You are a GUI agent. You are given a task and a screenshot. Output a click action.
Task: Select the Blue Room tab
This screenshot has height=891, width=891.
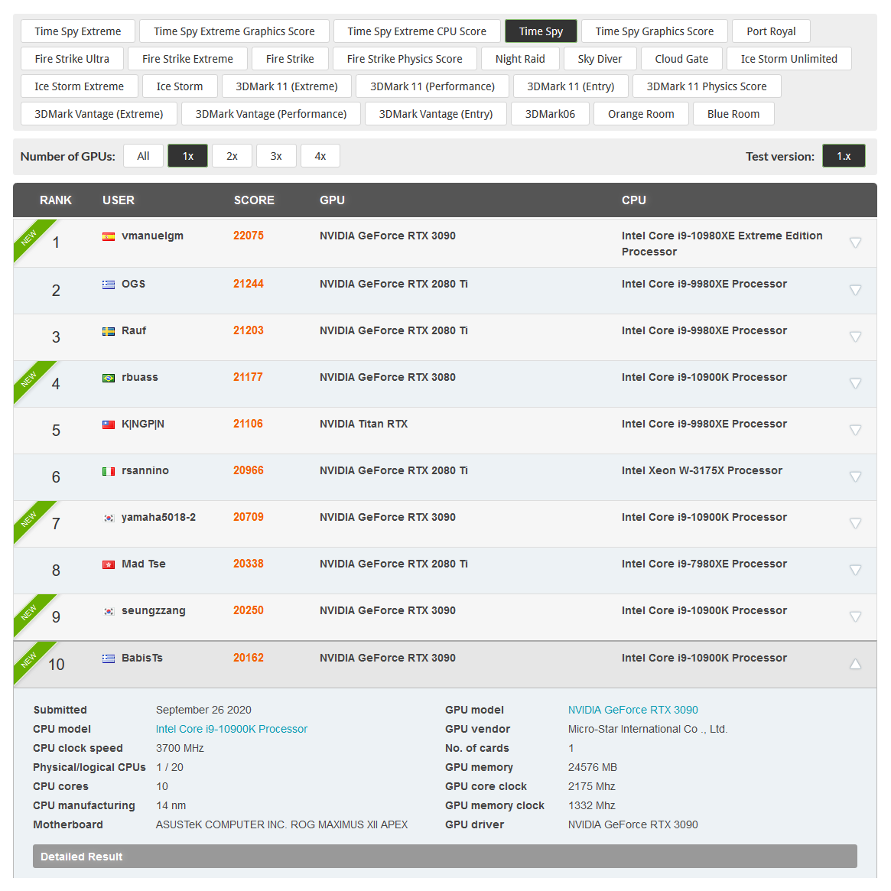pyautogui.click(x=733, y=114)
